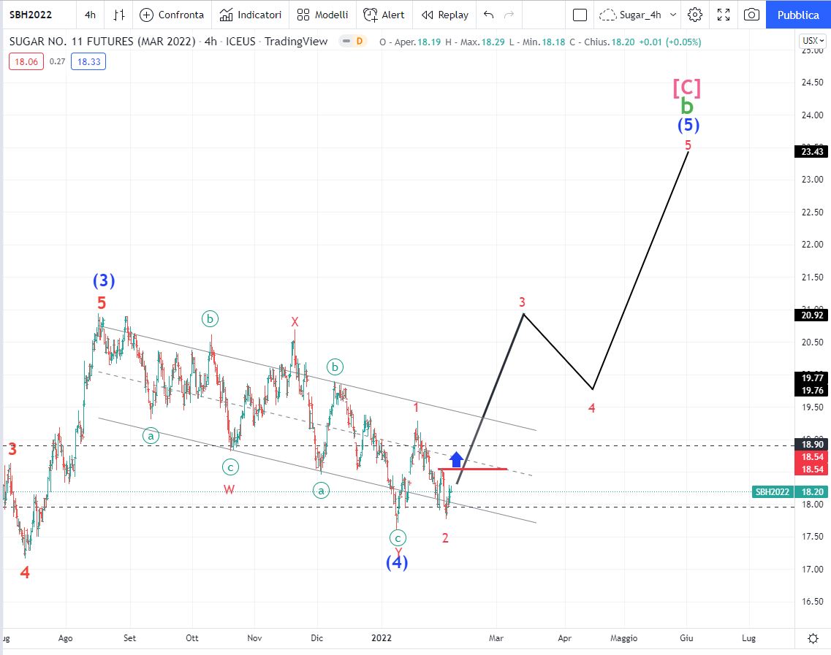This screenshot has width=831, height=655.
Task: Click the 18.06 sell price box
Action: pyautogui.click(x=26, y=61)
